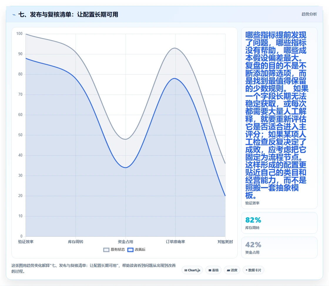Click the blue line endpoint at 对账耗时
The image size is (329, 286).
point(225,196)
